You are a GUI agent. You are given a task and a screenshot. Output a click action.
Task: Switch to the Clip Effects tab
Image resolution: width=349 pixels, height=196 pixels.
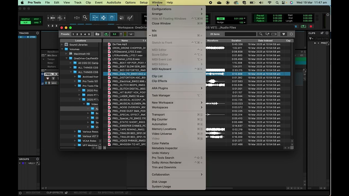tap(55, 193)
